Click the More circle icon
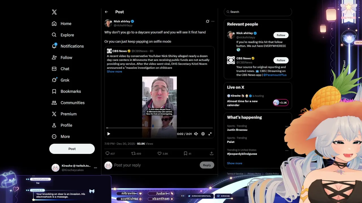This screenshot has width=362, height=203. click(x=54, y=136)
